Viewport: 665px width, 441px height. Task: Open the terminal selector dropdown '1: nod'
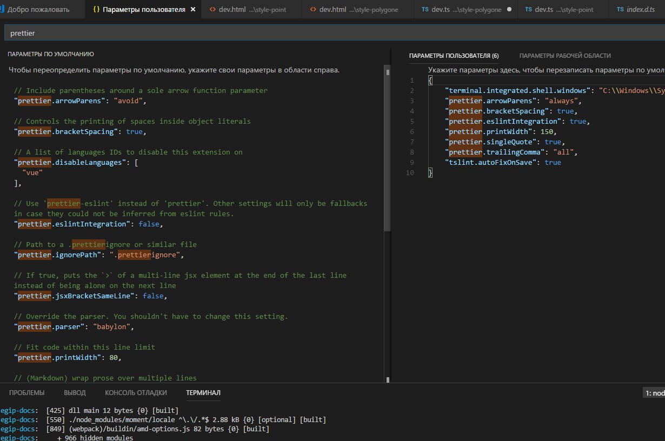tap(654, 393)
